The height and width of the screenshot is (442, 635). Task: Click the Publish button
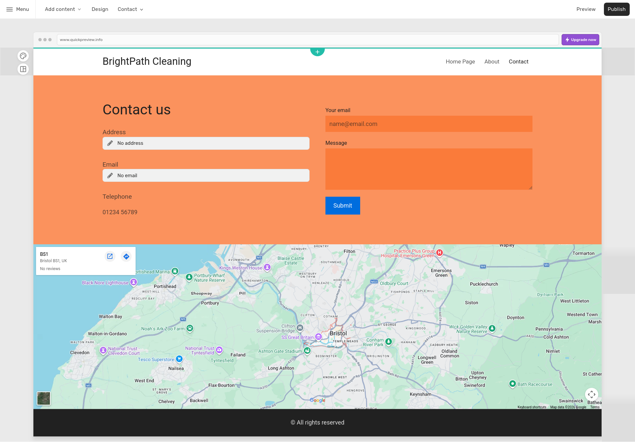point(616,9)
